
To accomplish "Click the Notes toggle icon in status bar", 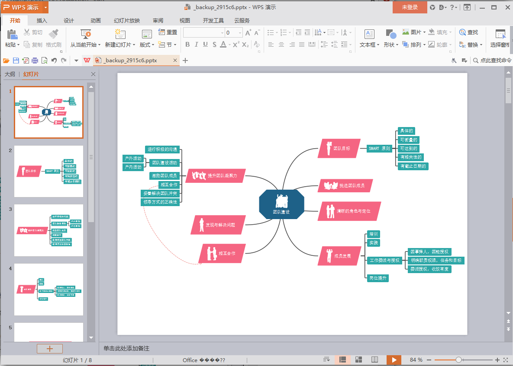I will coord(326,360).
